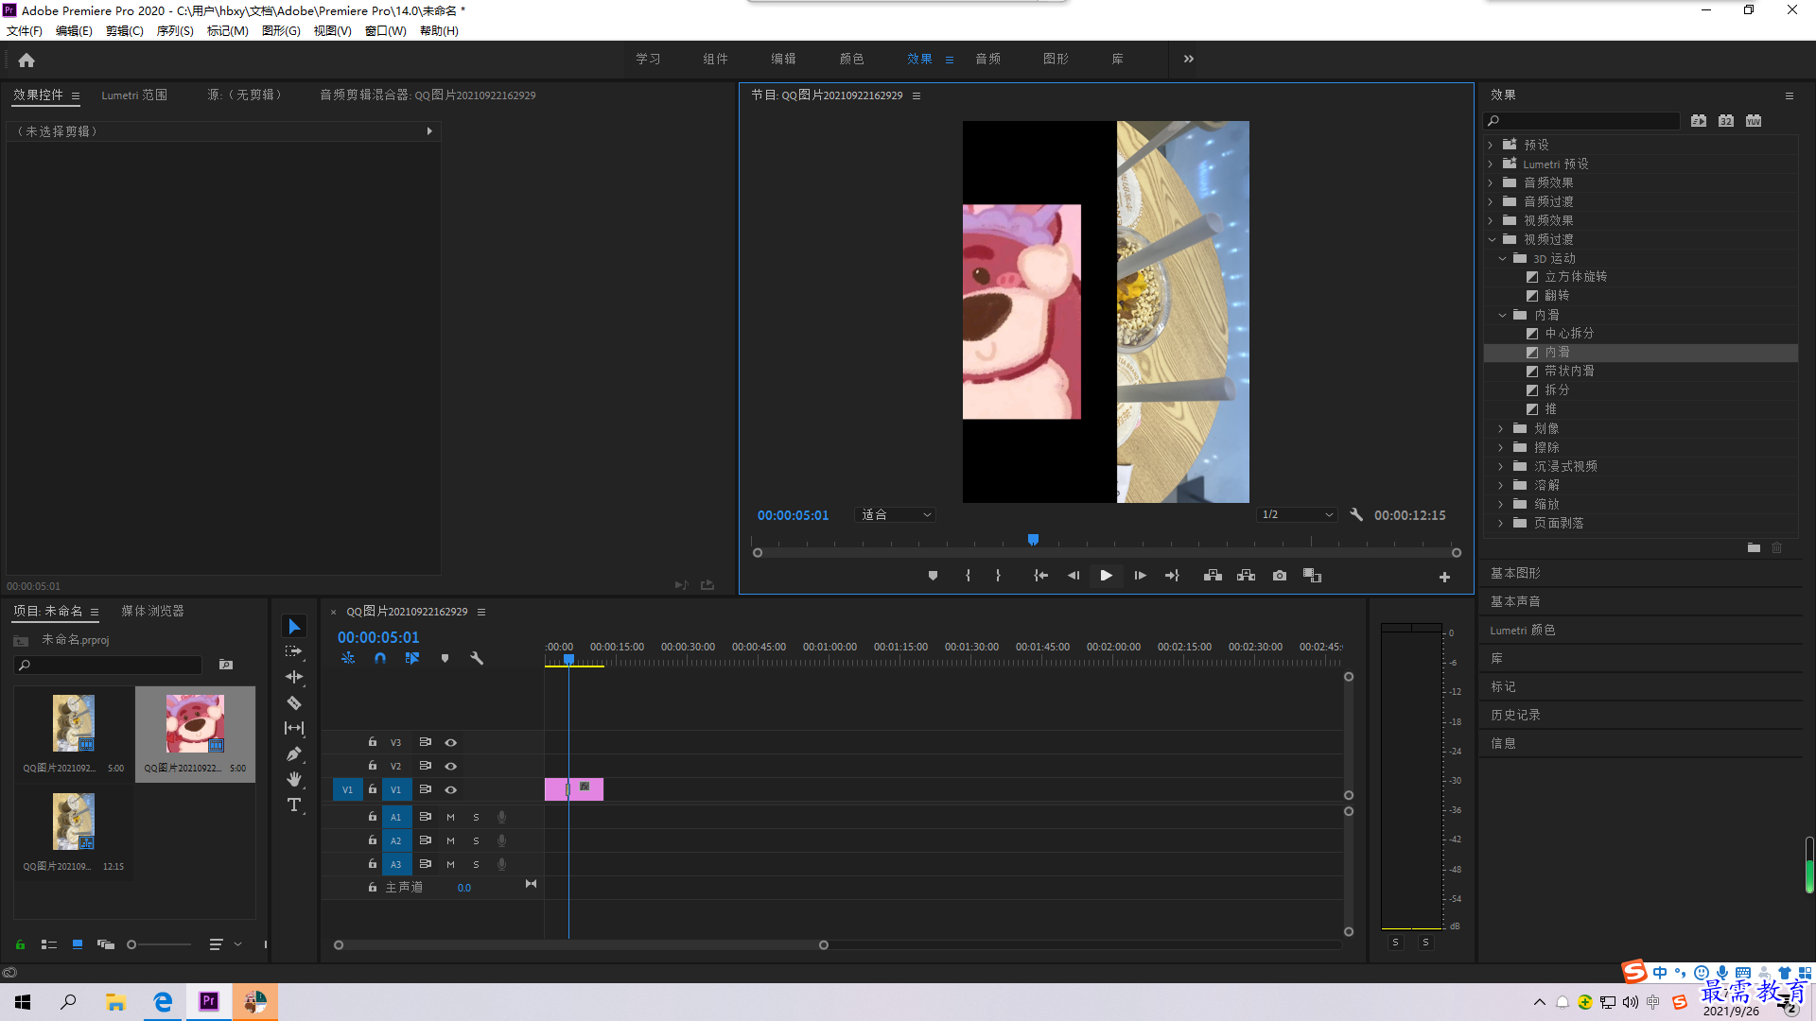Click YUV Effects filter icon
The height and width of the screenshot is (1021, 1816).
coord(1754,121)
